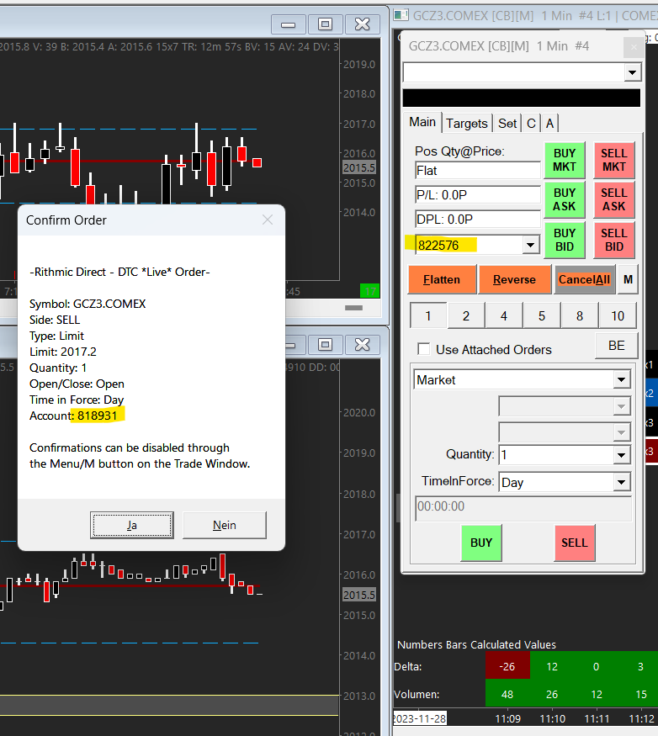Viewport: 658px width, 736px height.
Task: Click the upper chart horizontal scrollbar thumb
Action: coord(353,308)
